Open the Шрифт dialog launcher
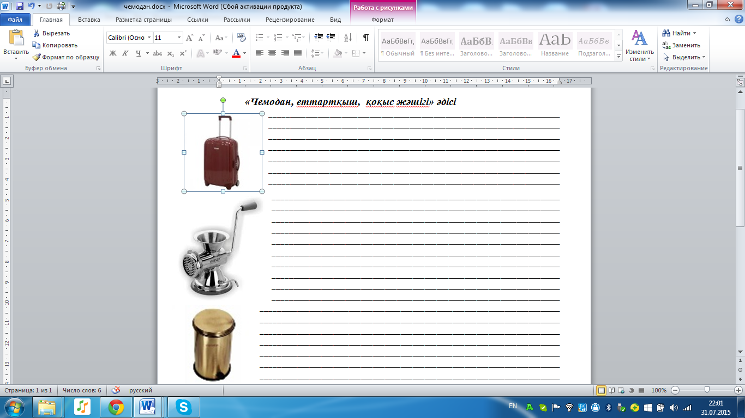Screen dimensions: 745x418 [x=245, y=69]
